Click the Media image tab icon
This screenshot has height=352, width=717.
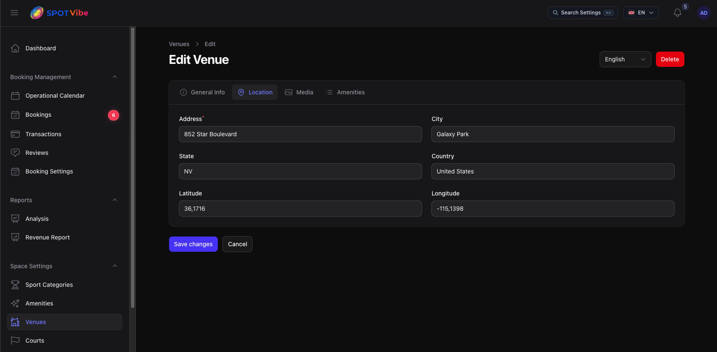(x=289, y=92)
